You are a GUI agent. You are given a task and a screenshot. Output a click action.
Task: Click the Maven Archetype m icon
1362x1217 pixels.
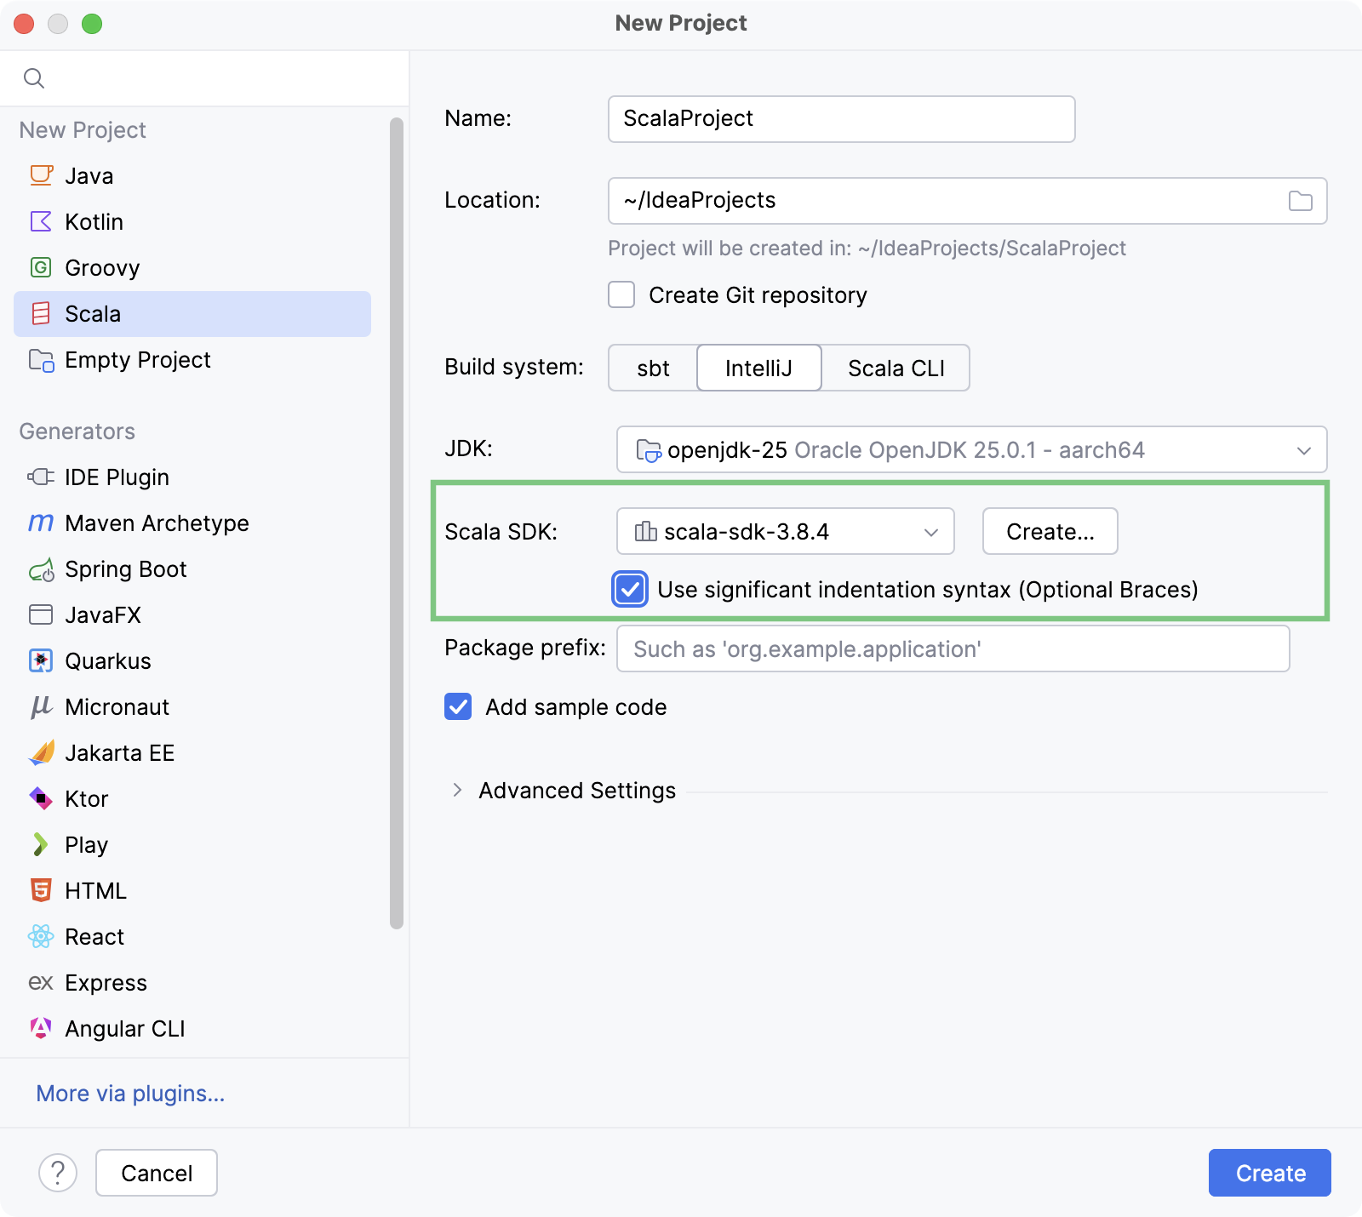[41, 523]
